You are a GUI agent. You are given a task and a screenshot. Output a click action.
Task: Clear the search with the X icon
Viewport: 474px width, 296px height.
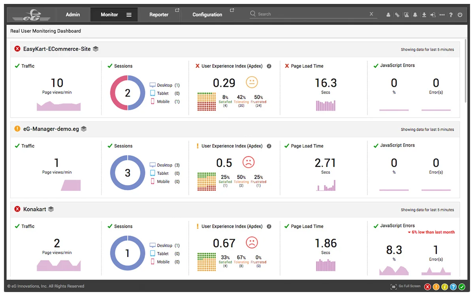tap(371, 14)
